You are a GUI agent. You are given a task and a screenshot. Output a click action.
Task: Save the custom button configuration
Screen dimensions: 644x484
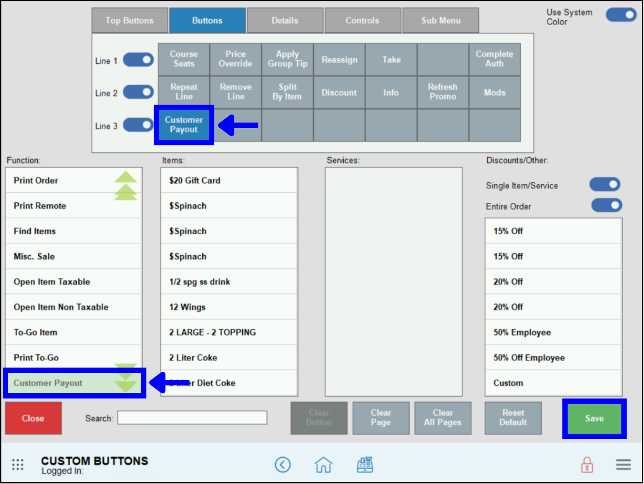pos(594,418)
